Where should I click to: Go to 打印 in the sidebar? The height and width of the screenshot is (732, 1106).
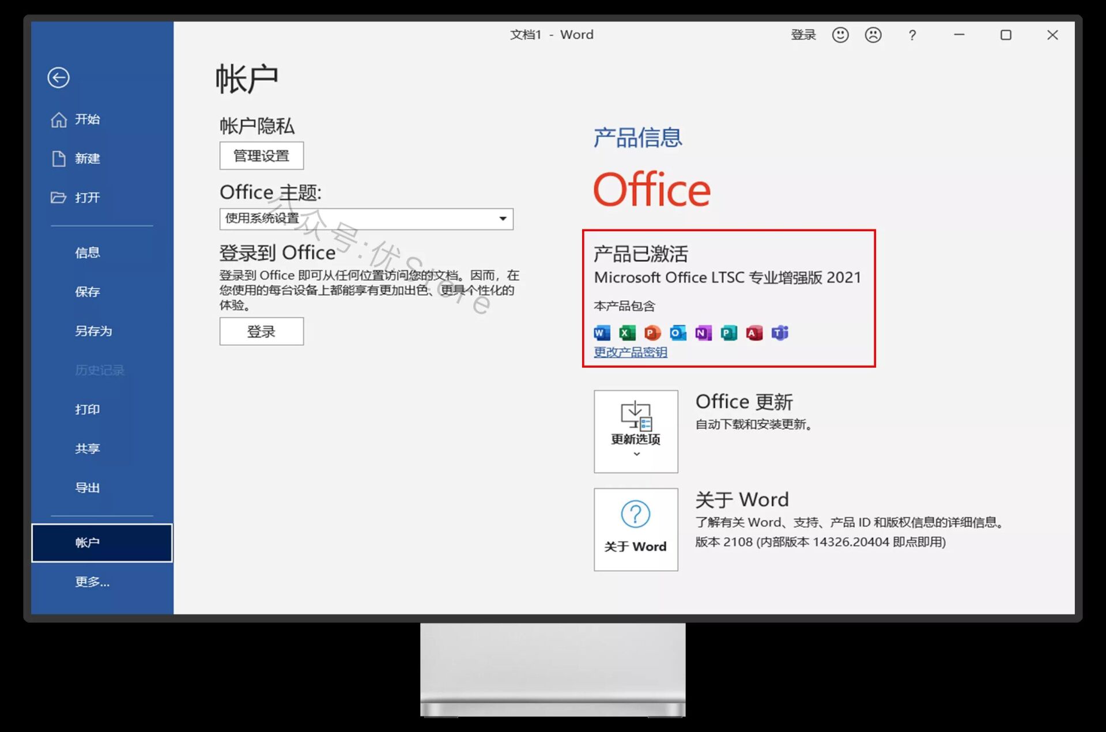(87, 409)
